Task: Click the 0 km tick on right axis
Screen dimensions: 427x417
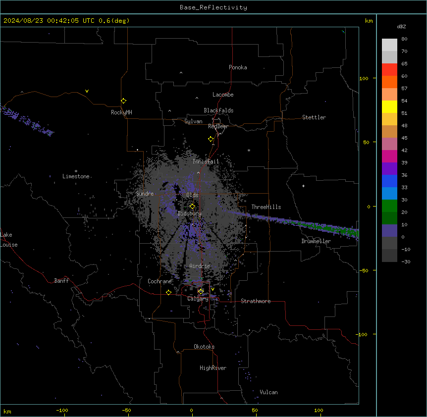Action: click(x=369, y=207)
